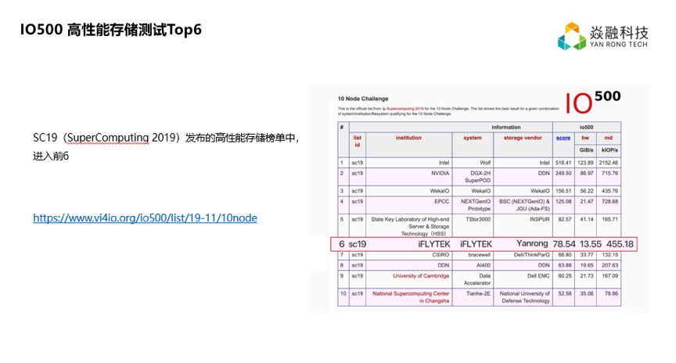Click the 'io500' group header

[586, 128]
